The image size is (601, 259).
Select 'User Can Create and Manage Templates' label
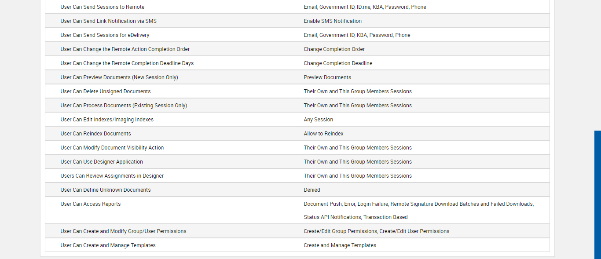(x=108, y=245)
